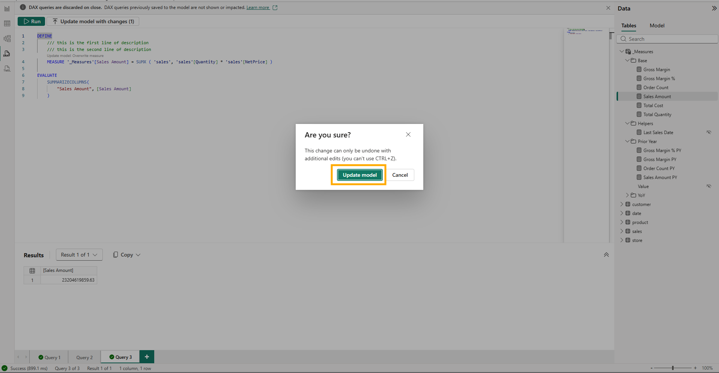Open the Copy dropdown in Results
Screen dimensions: 719x373
[x=127, y=255]
